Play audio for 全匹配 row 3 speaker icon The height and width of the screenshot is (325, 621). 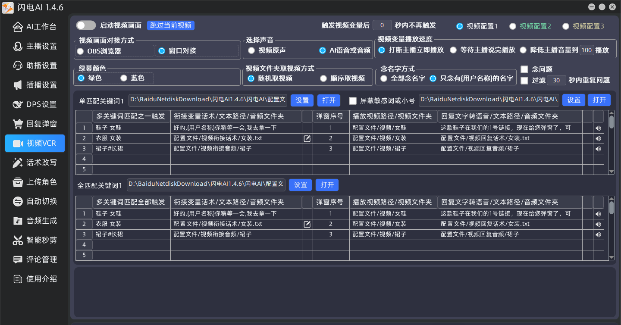pyautogui.click(x=598, y=234)
